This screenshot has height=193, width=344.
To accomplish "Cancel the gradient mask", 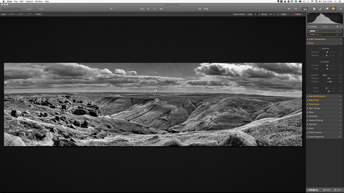I will (297, 14).
